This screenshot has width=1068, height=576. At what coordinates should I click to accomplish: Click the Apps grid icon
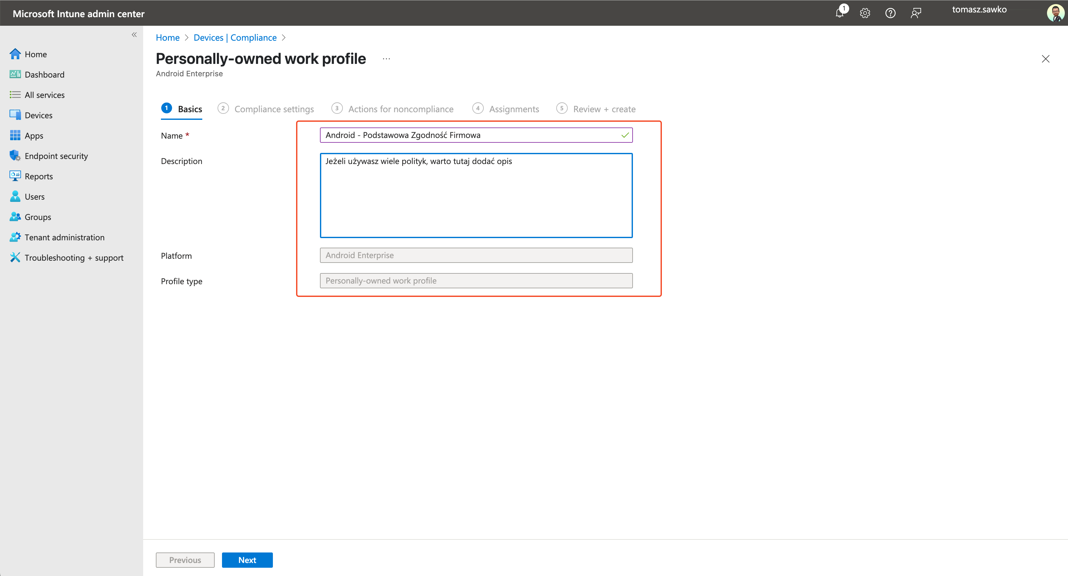[x=15, y=135]
